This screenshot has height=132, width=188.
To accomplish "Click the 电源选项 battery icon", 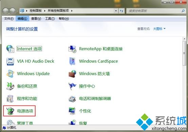I will tap(10, 111).
